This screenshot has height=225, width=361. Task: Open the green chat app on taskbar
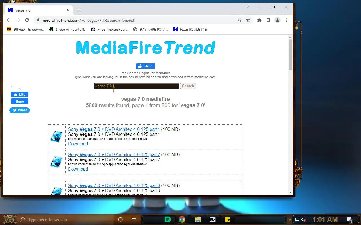point(168,219)
